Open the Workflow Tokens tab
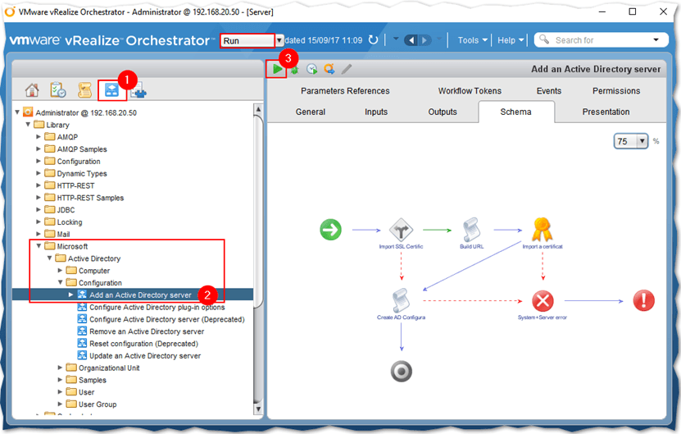This screenshot has width=681, height=434. coord(470,91)
